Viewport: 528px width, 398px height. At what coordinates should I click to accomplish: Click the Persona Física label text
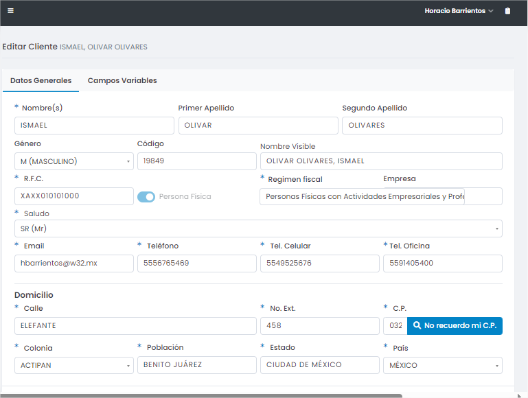pos(185,196)
